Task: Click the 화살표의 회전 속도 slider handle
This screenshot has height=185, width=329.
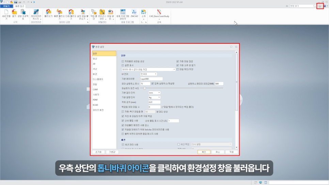Action: pyautogui.click(x=144, y=88)
